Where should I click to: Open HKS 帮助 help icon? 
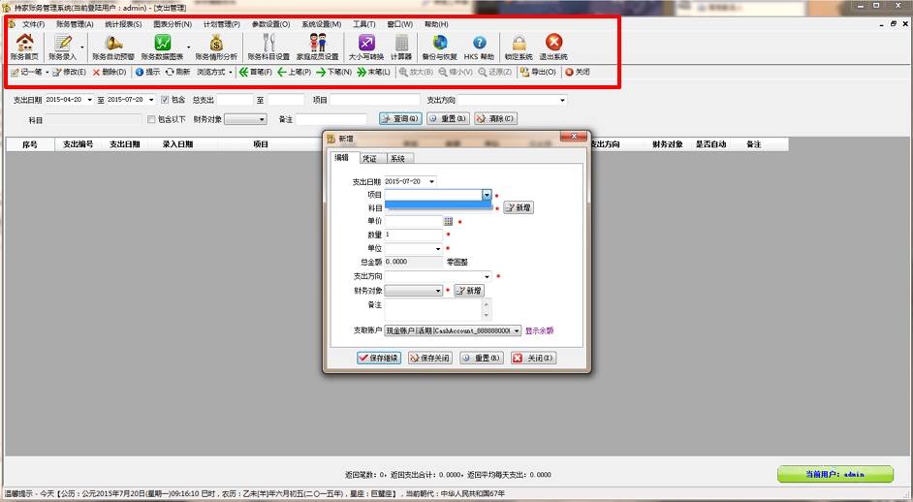(x=479, y=47)
